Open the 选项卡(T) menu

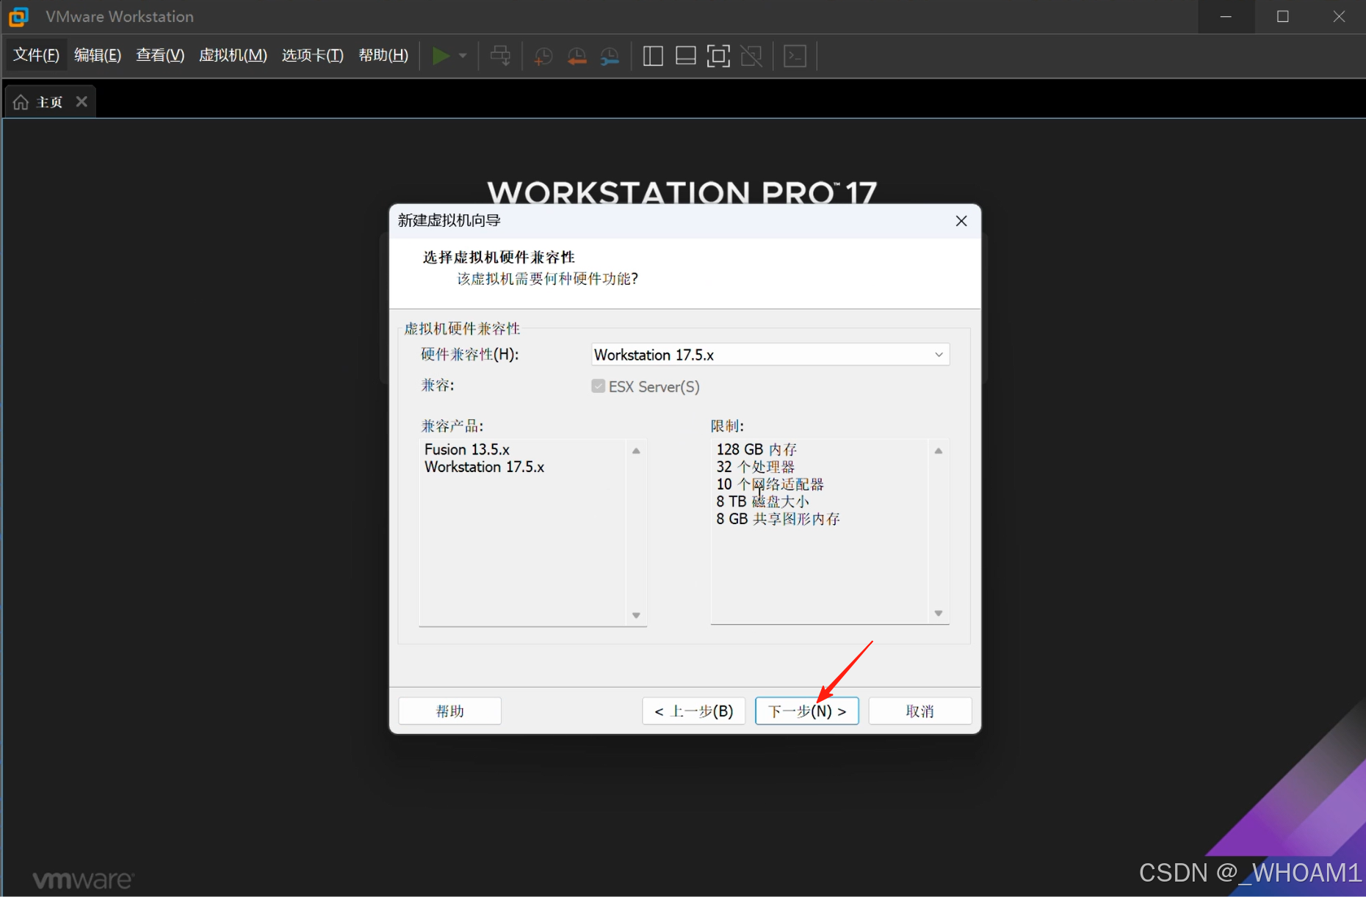click(x=313, y=55)
